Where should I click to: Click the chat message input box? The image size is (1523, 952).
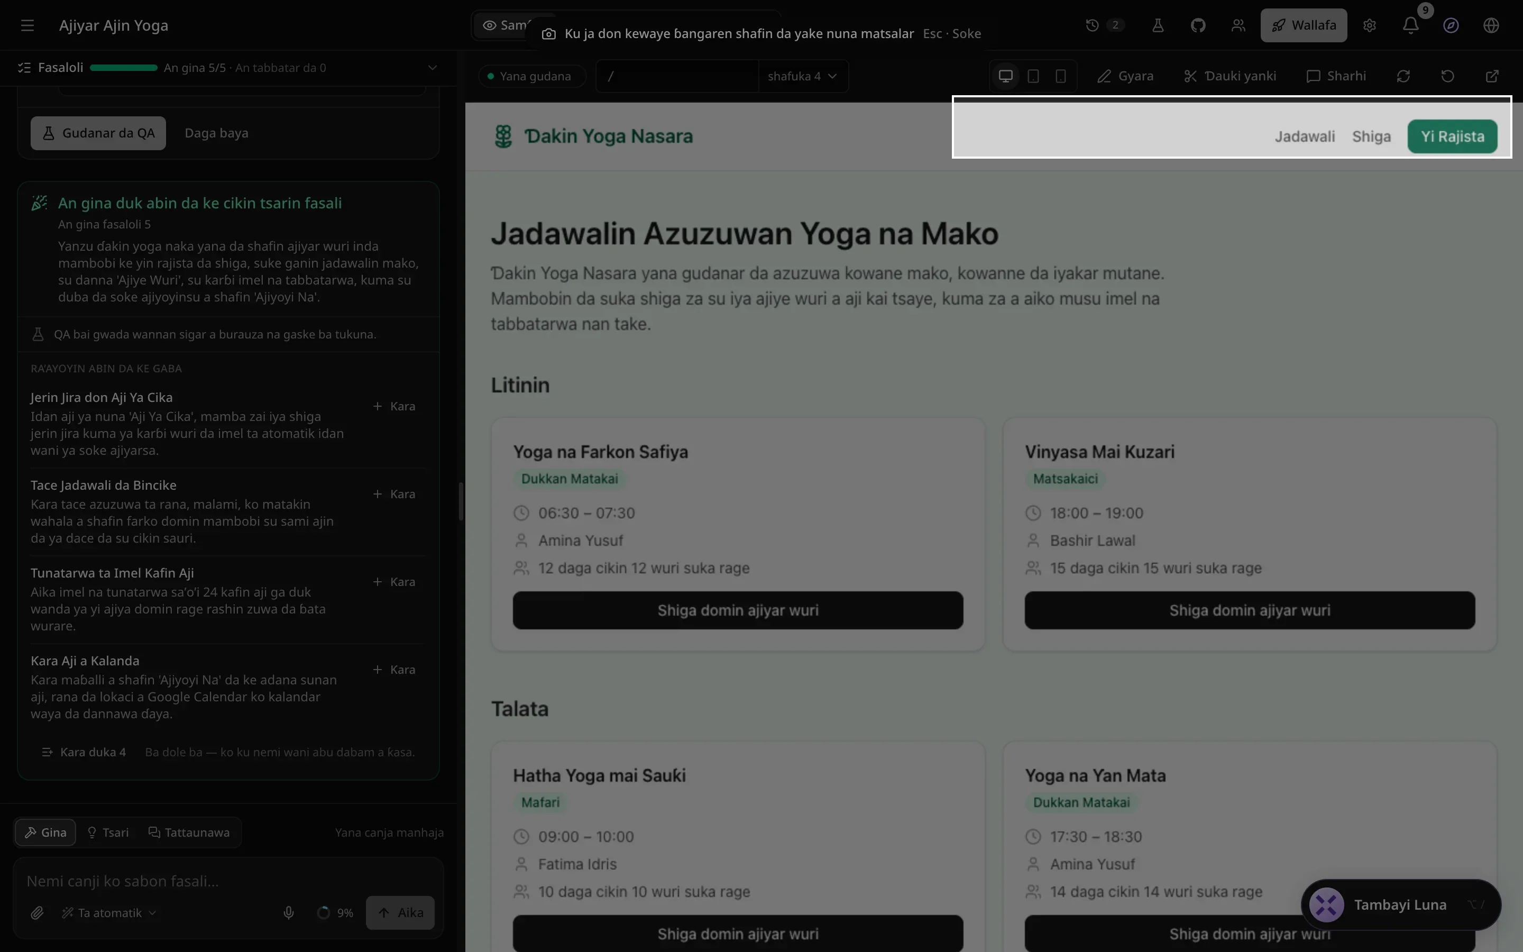pos(228,881)
